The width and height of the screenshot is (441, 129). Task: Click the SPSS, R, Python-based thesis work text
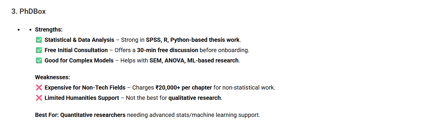193,40
